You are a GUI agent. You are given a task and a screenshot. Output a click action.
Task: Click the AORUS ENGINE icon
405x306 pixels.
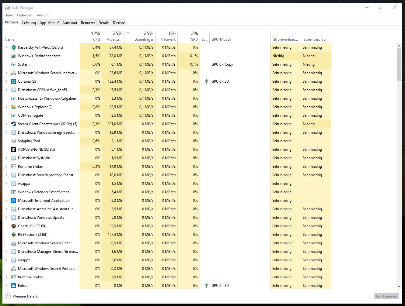pyautogui.click(x=13, y=150)
